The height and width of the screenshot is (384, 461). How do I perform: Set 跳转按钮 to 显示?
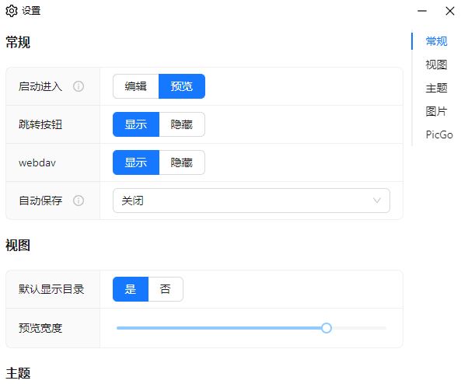click(136, 124)
